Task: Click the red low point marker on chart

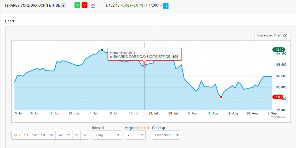Action: coord(221,97)
